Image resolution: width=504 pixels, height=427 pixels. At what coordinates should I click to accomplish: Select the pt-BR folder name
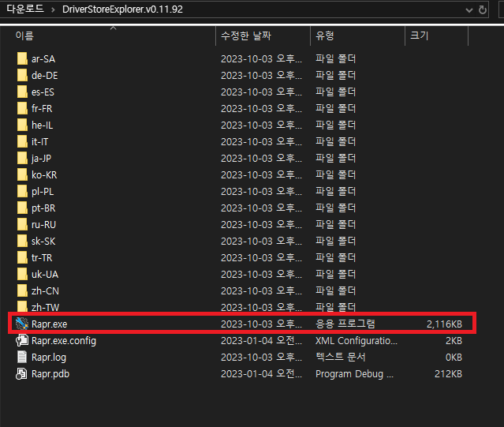point(43,208)
